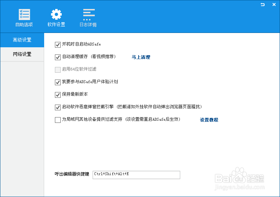
Task: Uncheck 我要参与ADSafe用户体验计划
Action: point(58,82)
